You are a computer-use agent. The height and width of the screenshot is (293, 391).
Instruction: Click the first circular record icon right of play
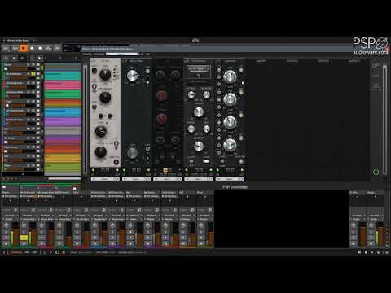[x=32, y=48]
